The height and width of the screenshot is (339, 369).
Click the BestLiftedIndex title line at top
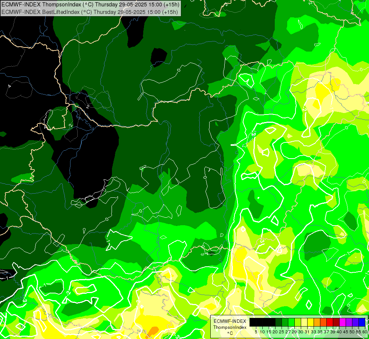tap(90, 12)
